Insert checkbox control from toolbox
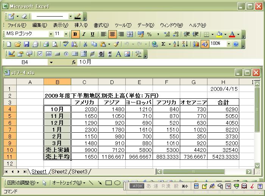The width and height of the screenshot is (265, 196). click(40, 54)
